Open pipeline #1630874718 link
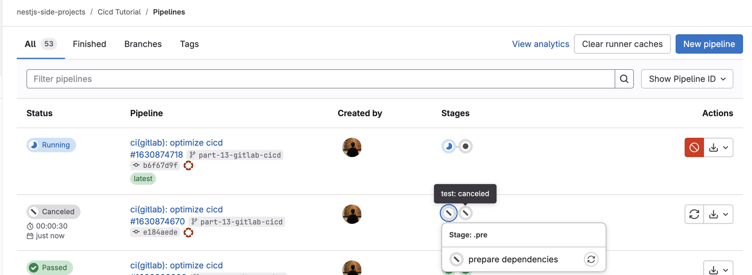The width and height of the screenshot is (752, 275). coord(156,155)
